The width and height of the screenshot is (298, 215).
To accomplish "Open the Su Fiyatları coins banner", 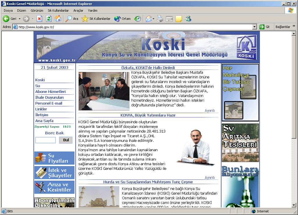I will coord(54,158).
